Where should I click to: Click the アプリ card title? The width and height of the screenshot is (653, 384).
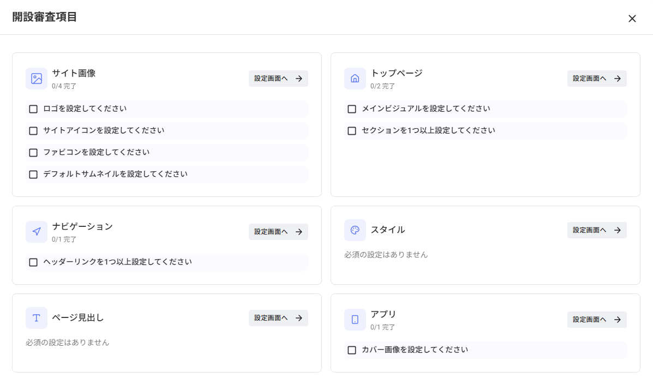pyautogui.click(x=383, y=314)
